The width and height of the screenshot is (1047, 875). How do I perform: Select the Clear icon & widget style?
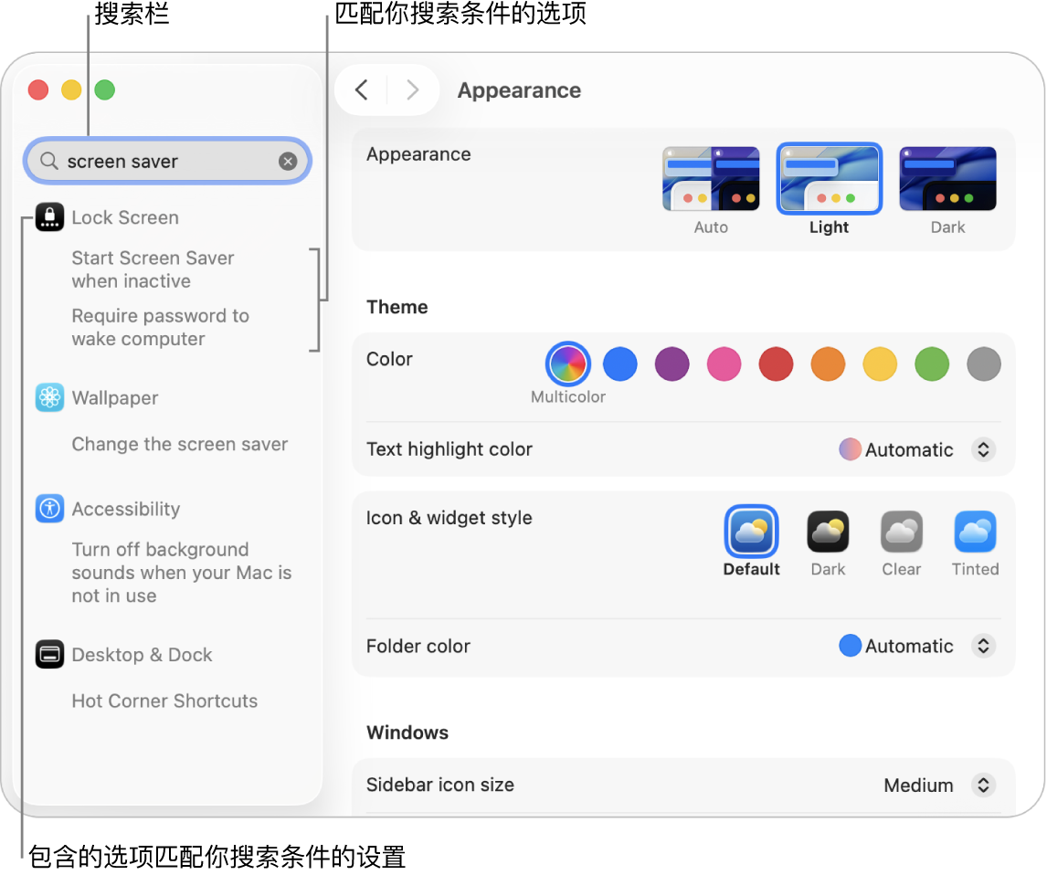tap(902, 532)
